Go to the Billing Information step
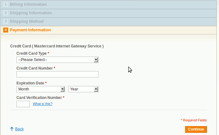Screen dimensions: 219x135 pyautogui.click(x=108, y=4)
